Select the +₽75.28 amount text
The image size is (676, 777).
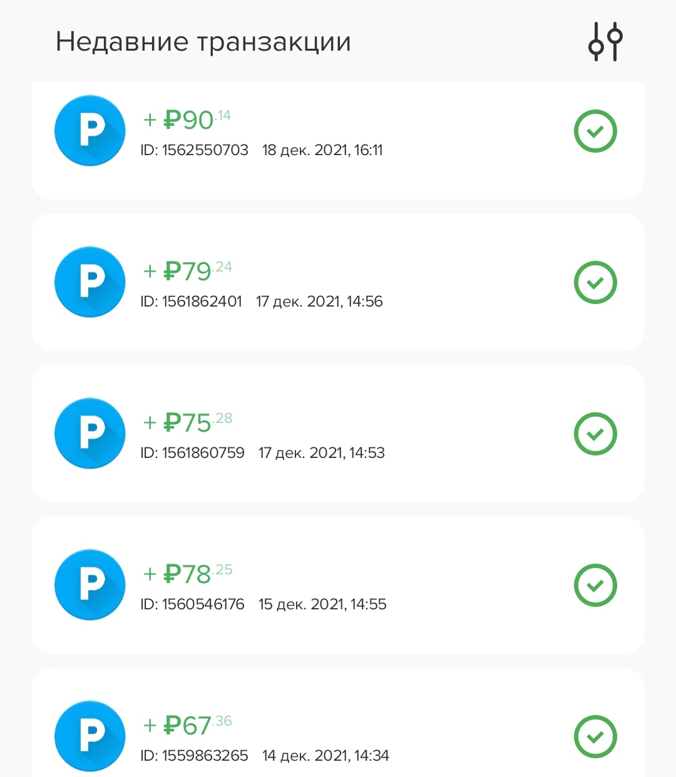187,422
